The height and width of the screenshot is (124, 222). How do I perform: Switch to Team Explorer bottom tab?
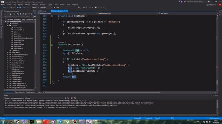20,92
